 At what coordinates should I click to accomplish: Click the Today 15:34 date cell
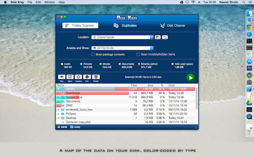pyautogui.click(x=176, y=118)
